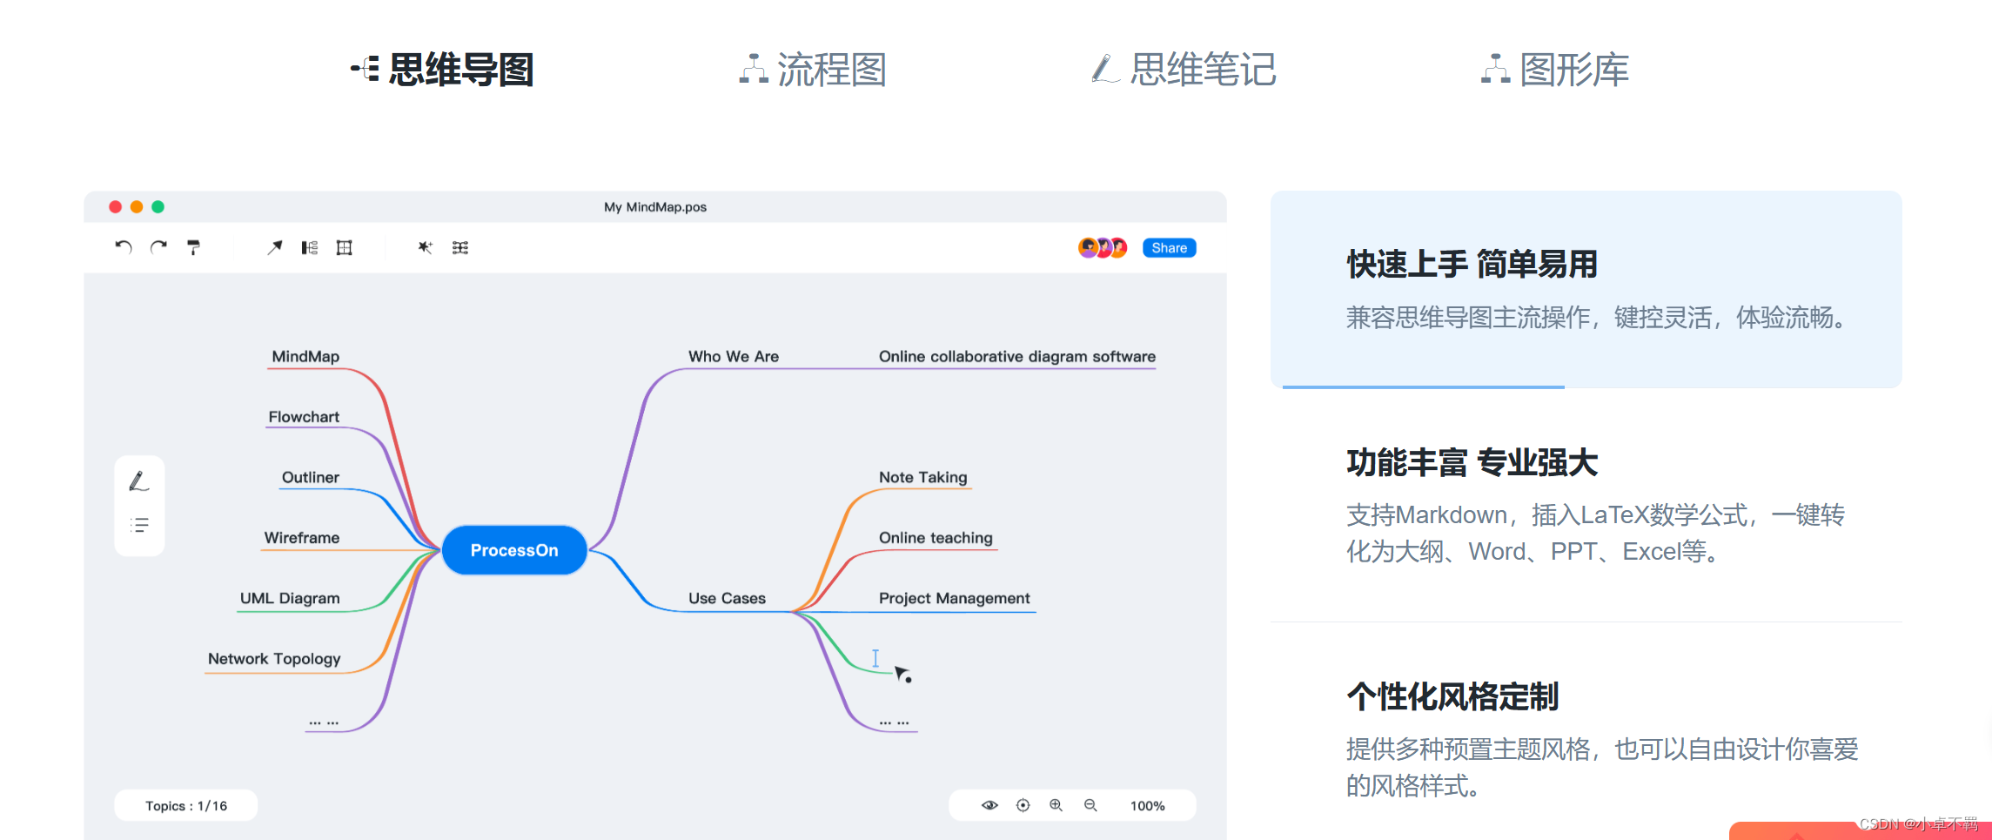Screen dimensions: 1992x840
Task: Open the outline list icon in side panel
Action: 139,525
